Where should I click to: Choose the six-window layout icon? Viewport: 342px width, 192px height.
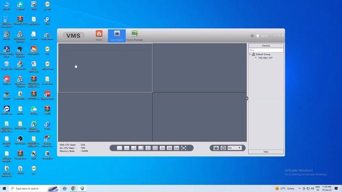(x=134, y=148)
